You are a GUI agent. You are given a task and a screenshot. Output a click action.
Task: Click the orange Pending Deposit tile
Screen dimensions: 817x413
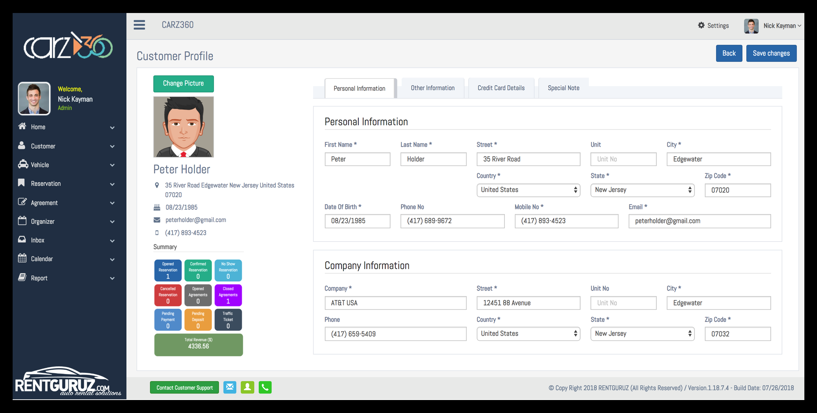point(198,319)
